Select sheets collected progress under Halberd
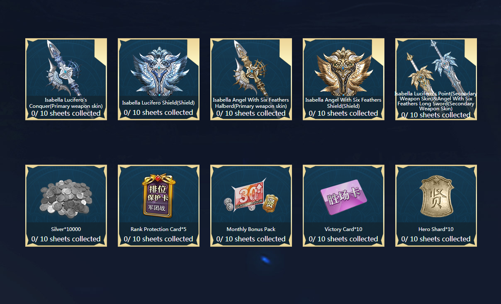The width and height of the screenshot is (501, 304). (251, 113)
